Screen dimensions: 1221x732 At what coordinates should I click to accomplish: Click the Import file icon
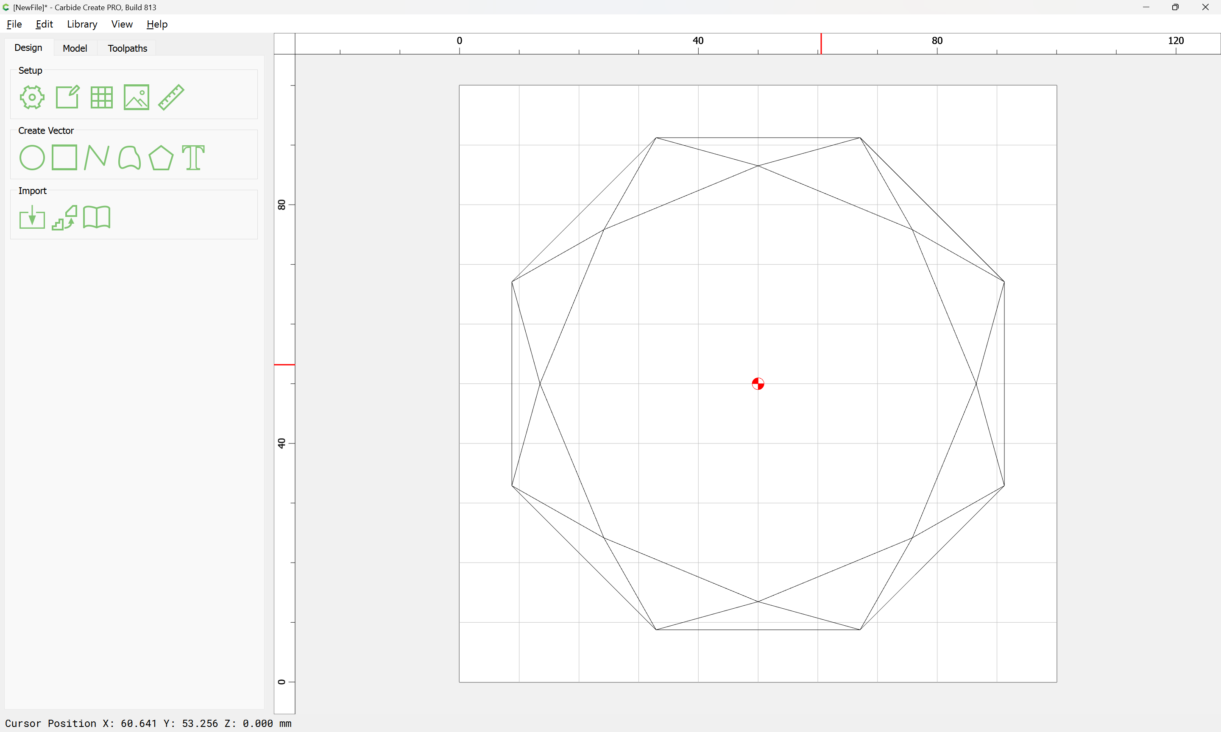[x=32, y=217]
